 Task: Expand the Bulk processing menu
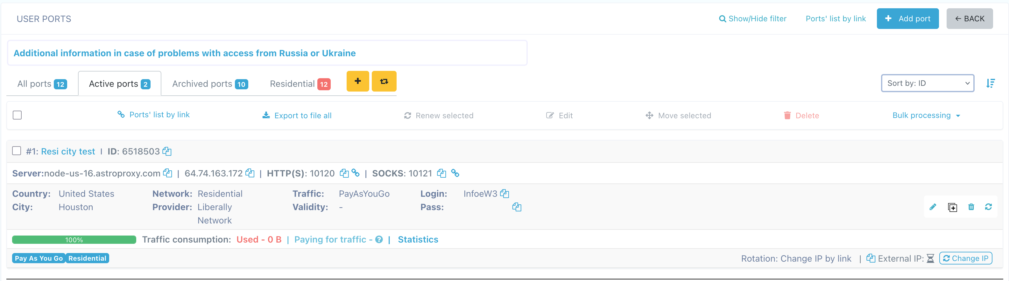pos(926,115)
